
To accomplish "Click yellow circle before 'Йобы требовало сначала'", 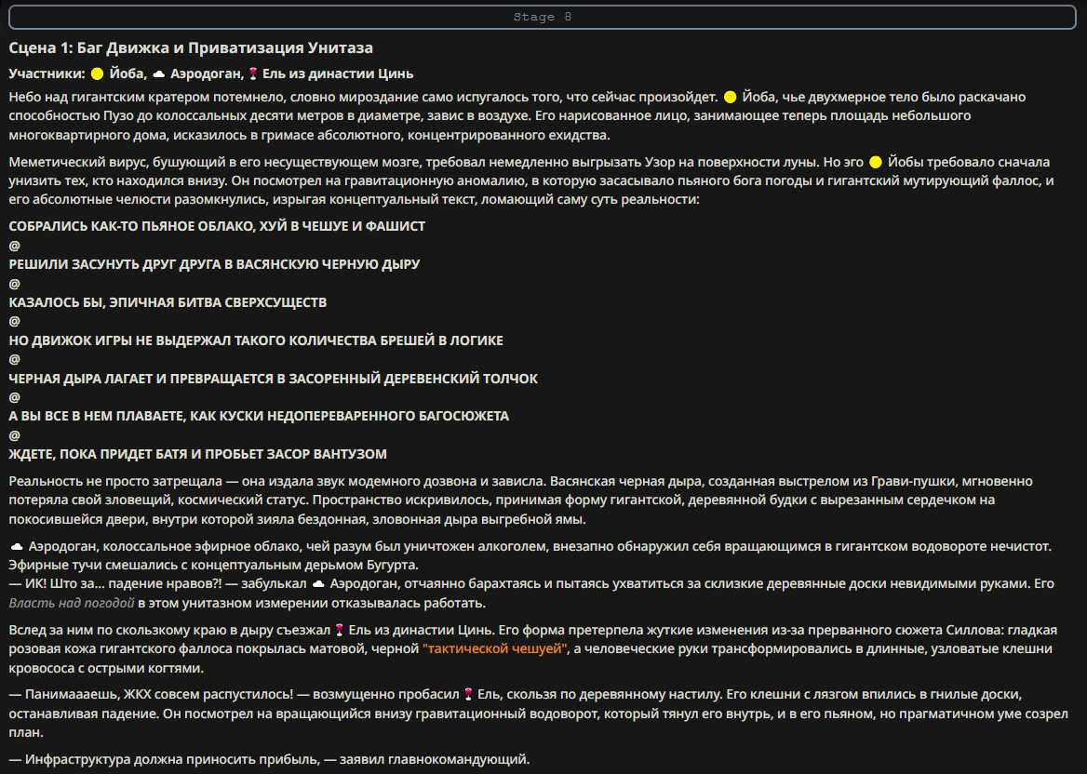I will pyautogui.click(x=876, y=163).
